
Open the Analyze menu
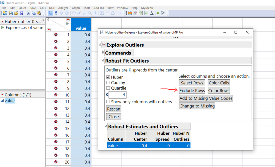63,8
